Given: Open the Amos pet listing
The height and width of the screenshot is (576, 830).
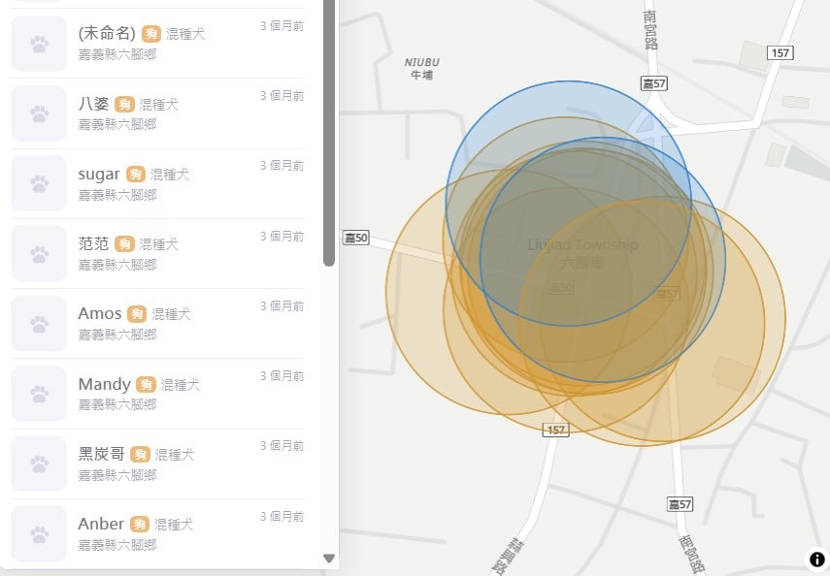Looking at the screenshot, I should click(157, 323).
